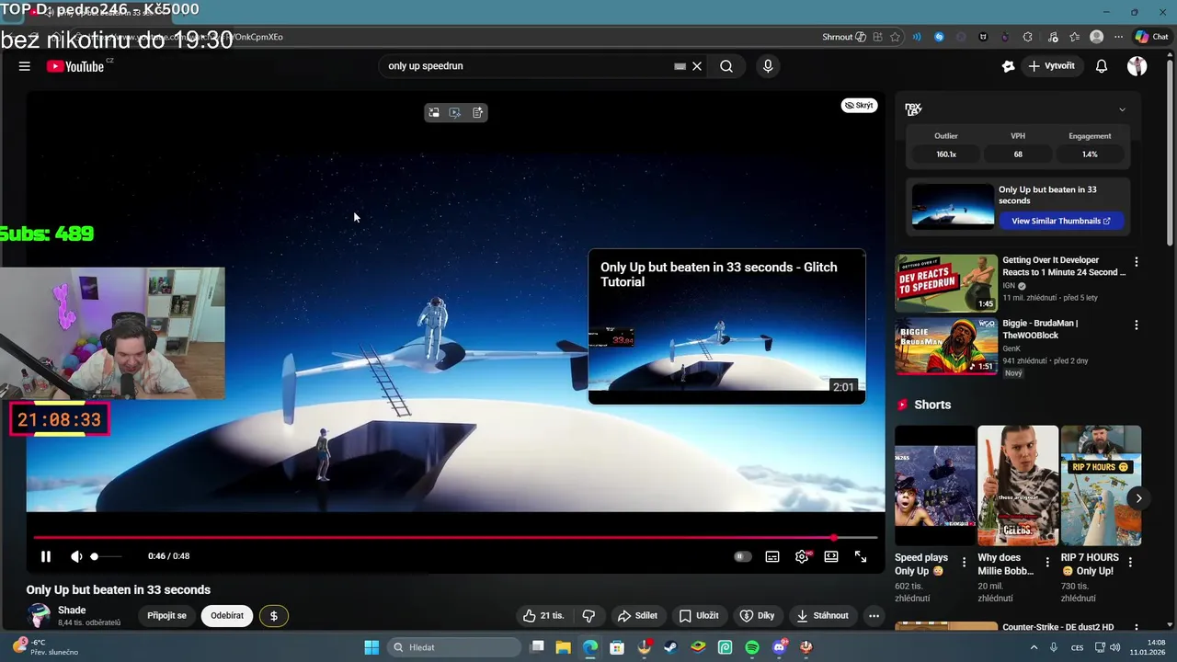
Task: Open Edge browser extensions puzzle icon
Action: (1027, 37)
